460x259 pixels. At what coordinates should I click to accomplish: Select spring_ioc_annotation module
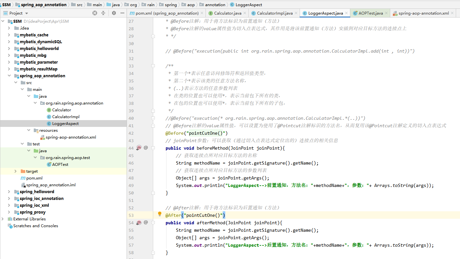pos(42,199)
